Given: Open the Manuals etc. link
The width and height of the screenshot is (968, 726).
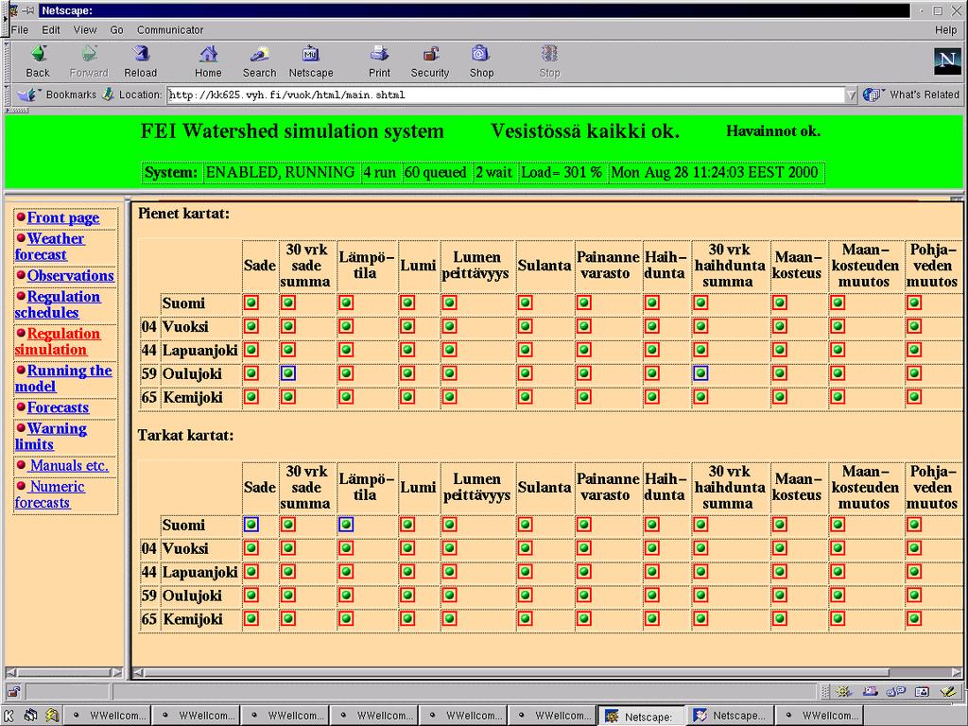Looking at the screenshot, I should pos(69,465).
